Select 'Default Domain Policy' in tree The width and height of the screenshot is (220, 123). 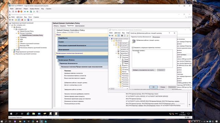tap(27, 31)
